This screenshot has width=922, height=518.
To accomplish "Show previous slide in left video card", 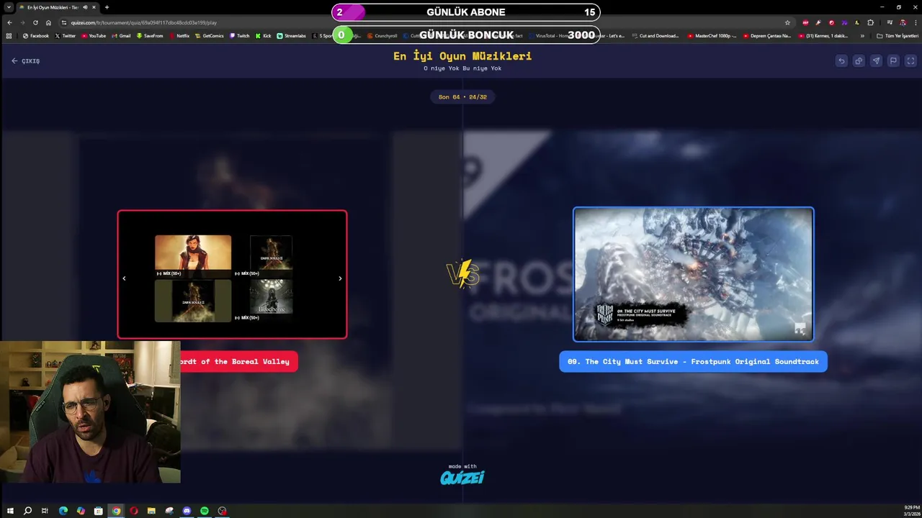I will click(x=124, y=278).
